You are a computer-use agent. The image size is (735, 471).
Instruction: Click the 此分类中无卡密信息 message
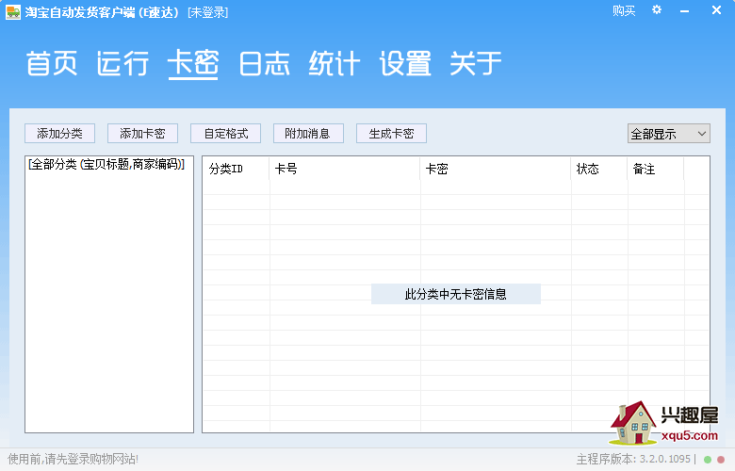[x=456, y=294]
